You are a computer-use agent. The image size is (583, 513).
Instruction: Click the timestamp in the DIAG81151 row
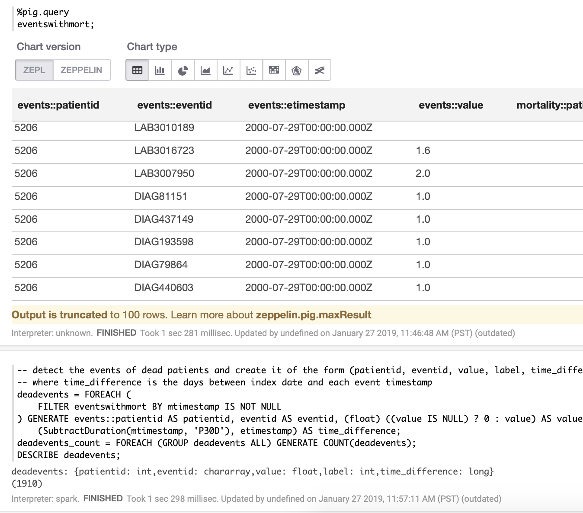pyautogui.click(x=309, y=196)
